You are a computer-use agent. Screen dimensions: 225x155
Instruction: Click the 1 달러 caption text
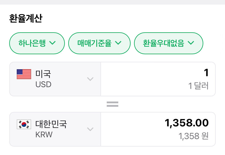pyautogui.click(x=198, y=86)
